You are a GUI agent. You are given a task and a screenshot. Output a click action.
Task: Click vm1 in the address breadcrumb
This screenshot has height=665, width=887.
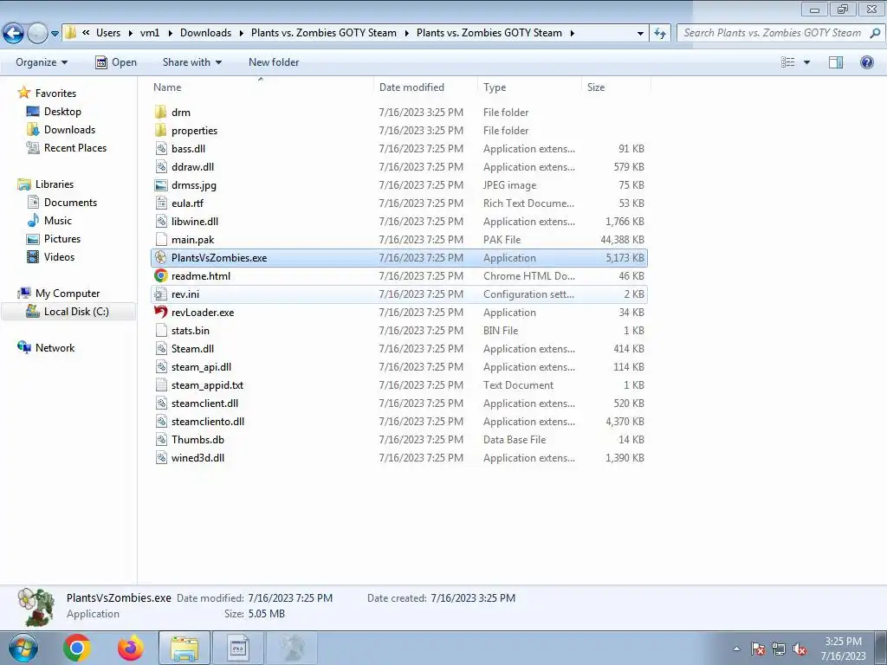(150, 33)
